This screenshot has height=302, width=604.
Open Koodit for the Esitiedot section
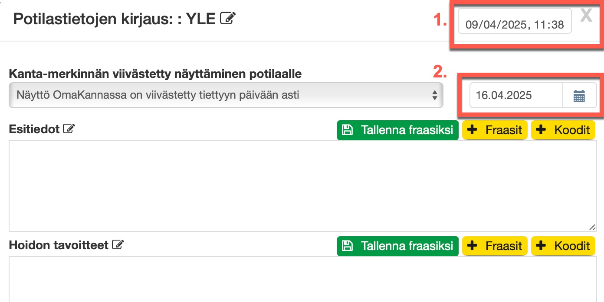click(x=563, y=130)
